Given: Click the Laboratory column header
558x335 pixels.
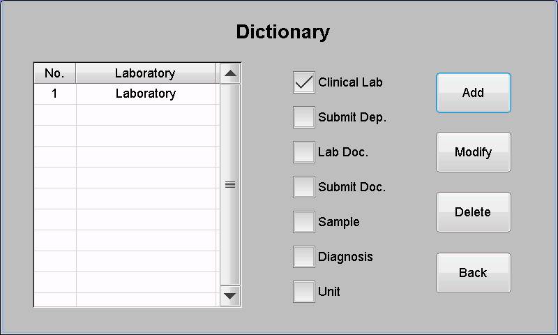Looking at the screenshot, I should [146, 73].
